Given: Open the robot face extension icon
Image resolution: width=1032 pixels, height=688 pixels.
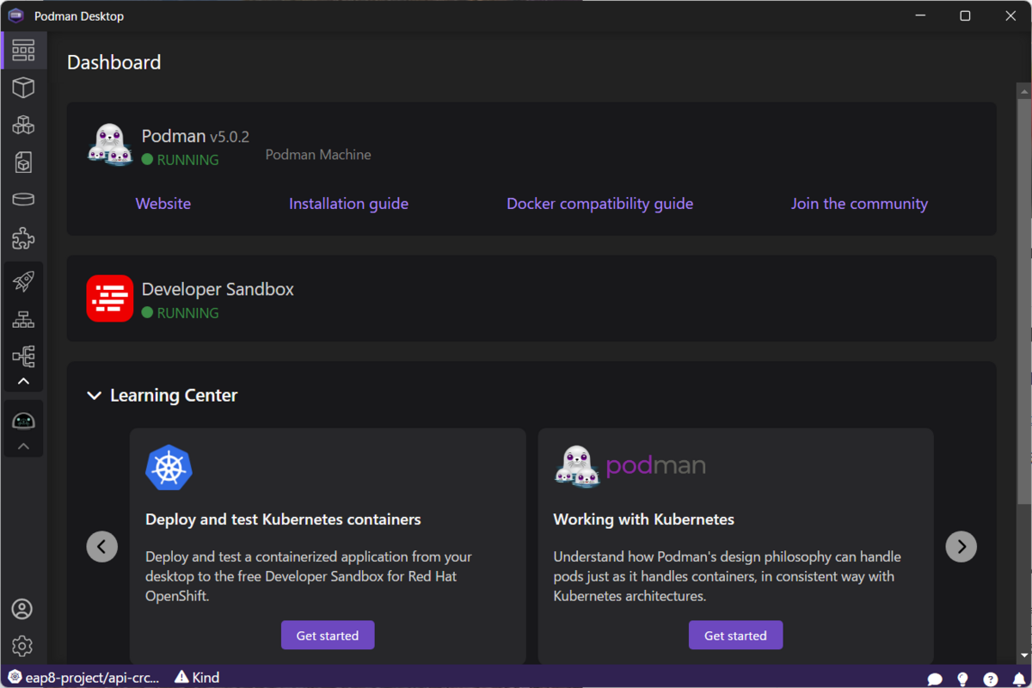Looking at the screenshot, I should (x=23, y=421).
